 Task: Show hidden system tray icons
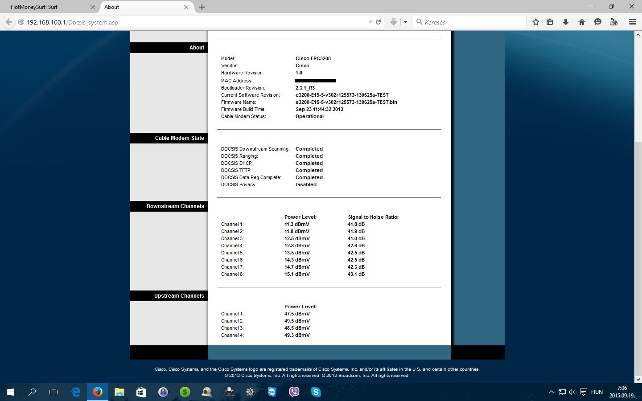pos(551,392)
